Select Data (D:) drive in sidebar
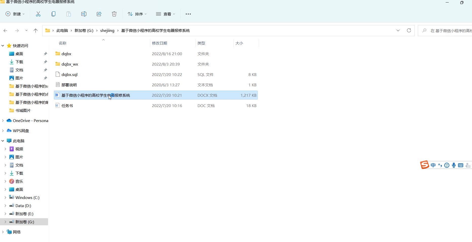Viewport: 472px width, 242px height. click(23, 206)
